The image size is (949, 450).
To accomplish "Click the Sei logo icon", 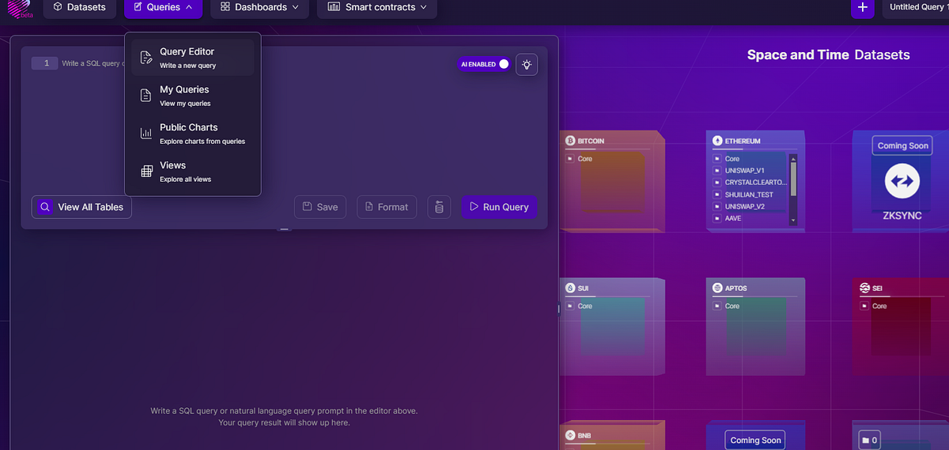I will tap(865, 288).
